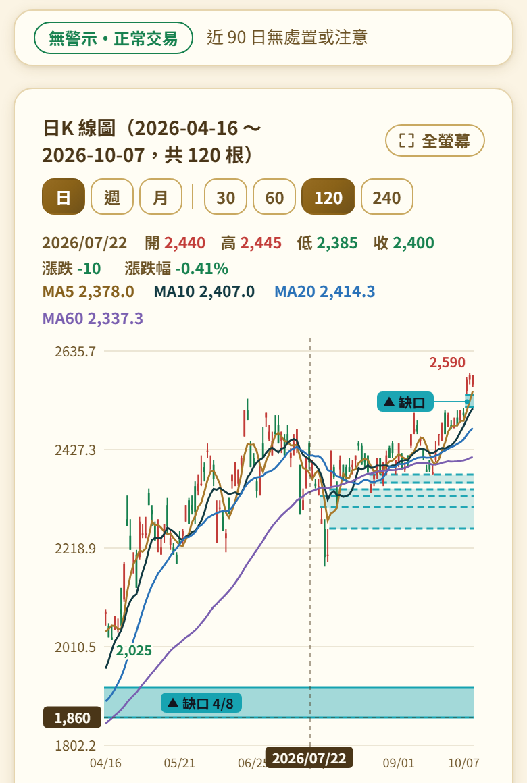Click the MA5 2,378.0 legend

(x=88, y=291)
